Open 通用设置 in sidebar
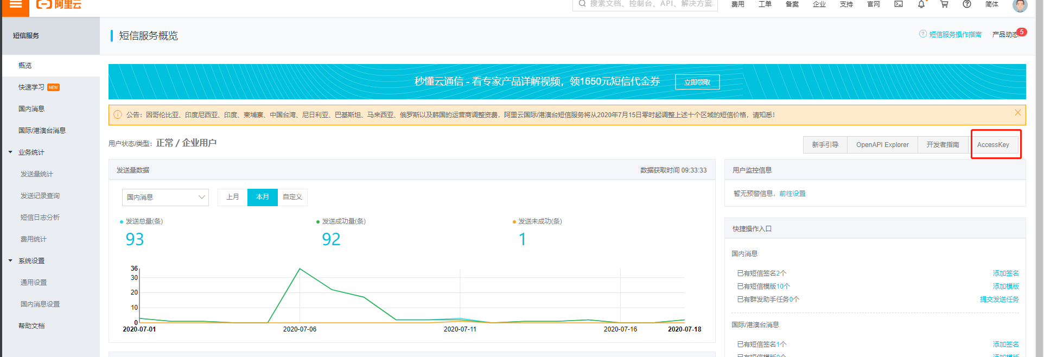The image size is (1044, 357). [x=34, y=282]
